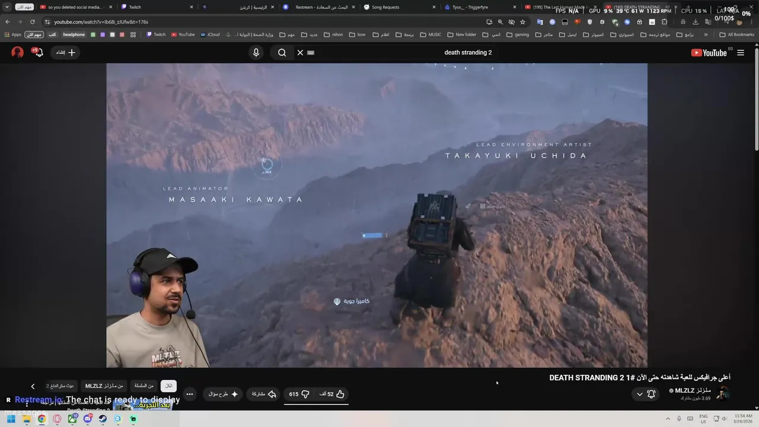Click the share arrow button
The width and height of the screenshot is (759, 427).
tap(264, 394)
